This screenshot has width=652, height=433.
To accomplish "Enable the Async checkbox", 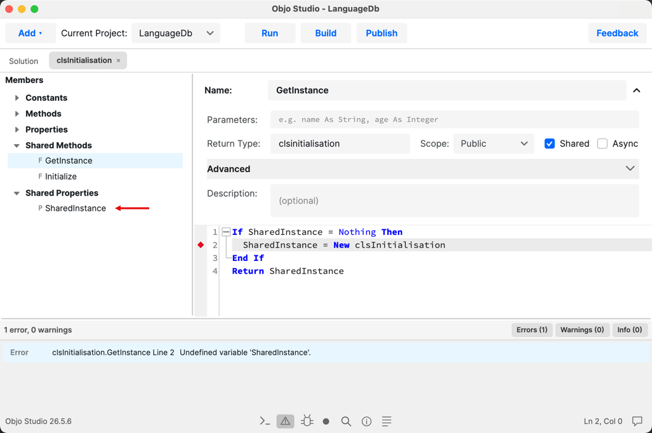I will [x=602, y=143].
